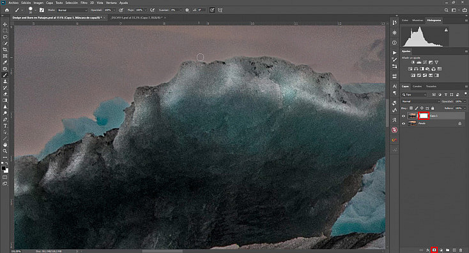Switch to the Trazados tab
Screen dimensions: 469x253
[x=431, y=87]
